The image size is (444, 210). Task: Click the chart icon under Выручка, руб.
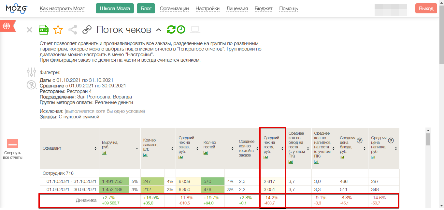(104, 153)
